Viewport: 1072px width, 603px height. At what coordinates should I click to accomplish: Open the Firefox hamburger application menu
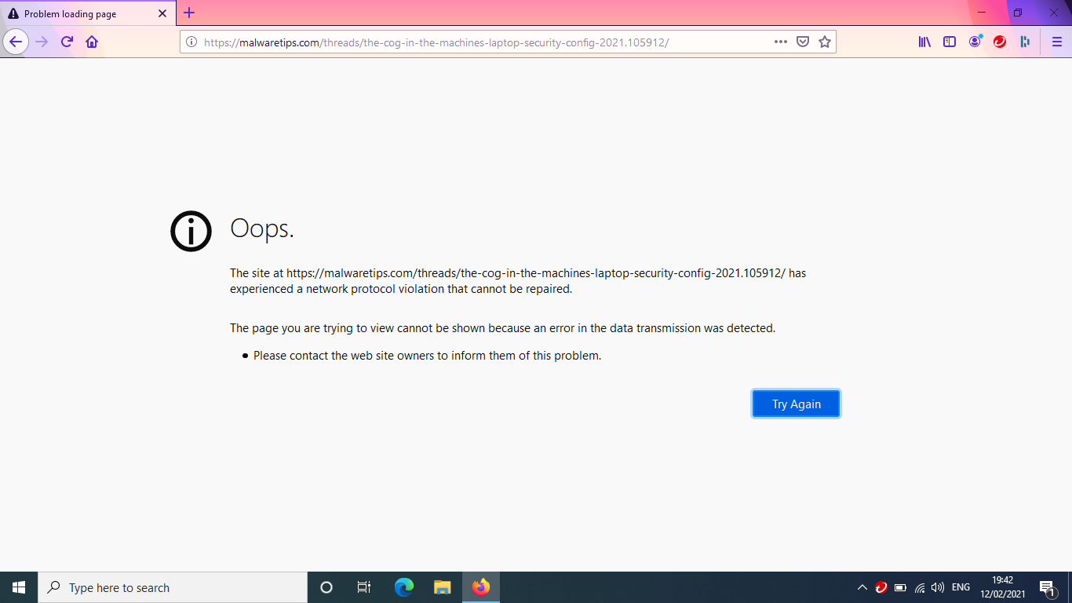[1056, 42]
